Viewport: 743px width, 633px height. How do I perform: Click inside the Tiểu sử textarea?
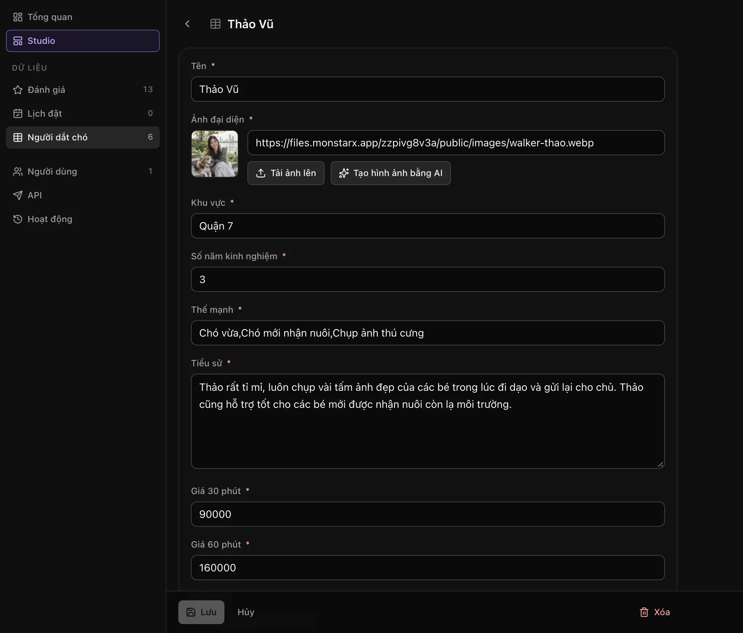pyautogui.click(x=428, y=421)
